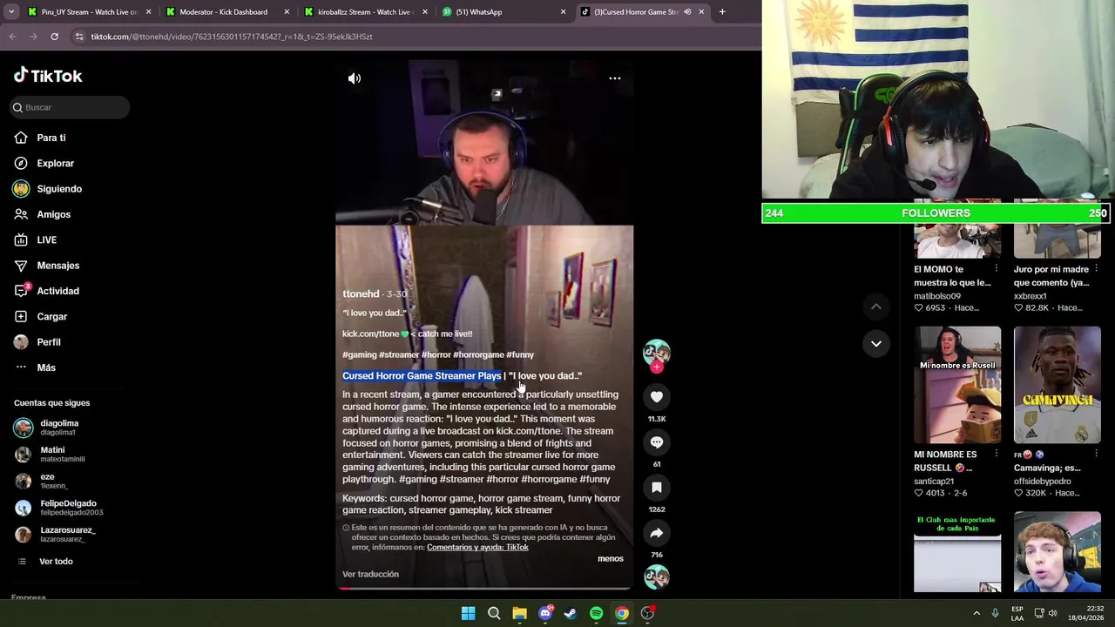Open Explorar section
Screen dimensions: 1115x627
tap(55, 163)
